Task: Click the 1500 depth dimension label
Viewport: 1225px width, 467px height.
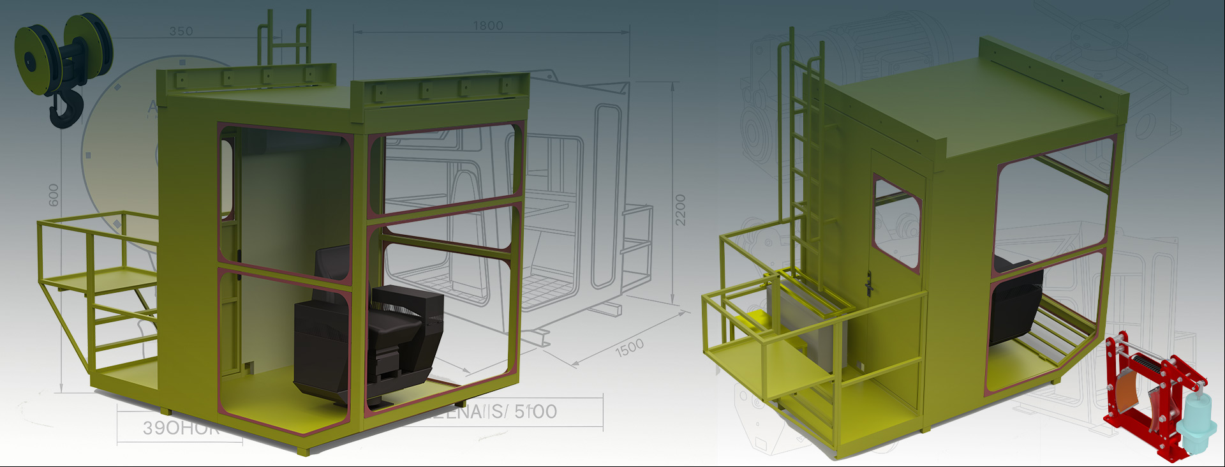Action: 629,349
